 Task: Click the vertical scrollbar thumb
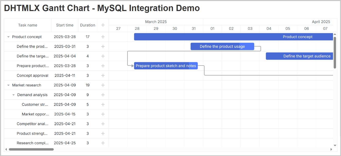click(x=335, y=52)
